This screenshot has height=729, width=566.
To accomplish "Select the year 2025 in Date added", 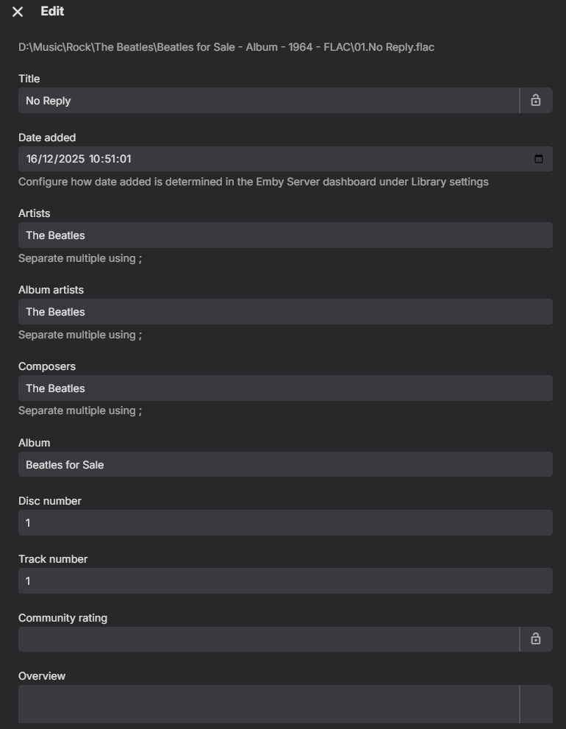I will pos(71,159).
